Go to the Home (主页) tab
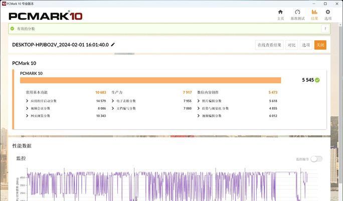 280,15
